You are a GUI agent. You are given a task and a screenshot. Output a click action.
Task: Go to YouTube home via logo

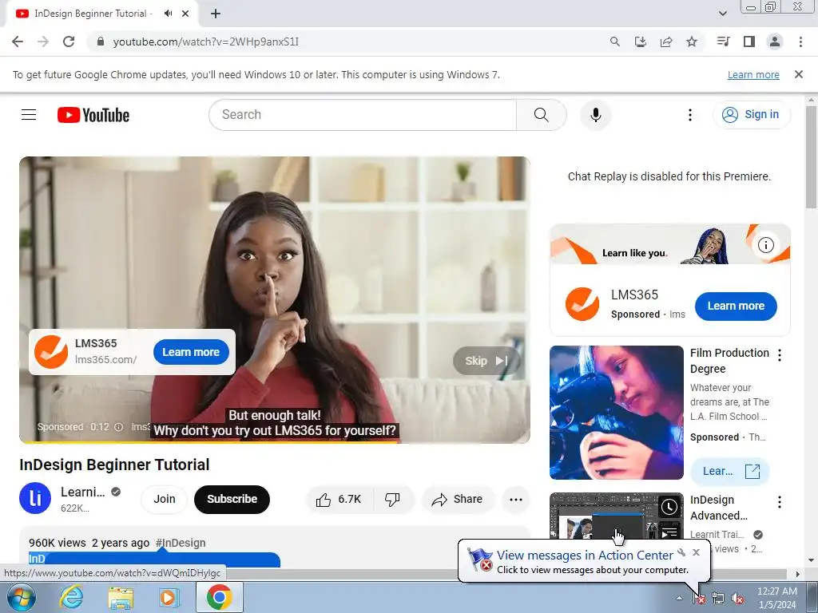tap(93, 115)
